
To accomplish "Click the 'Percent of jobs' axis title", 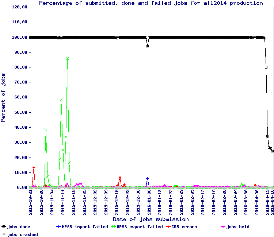I will (x=3, y=98).
